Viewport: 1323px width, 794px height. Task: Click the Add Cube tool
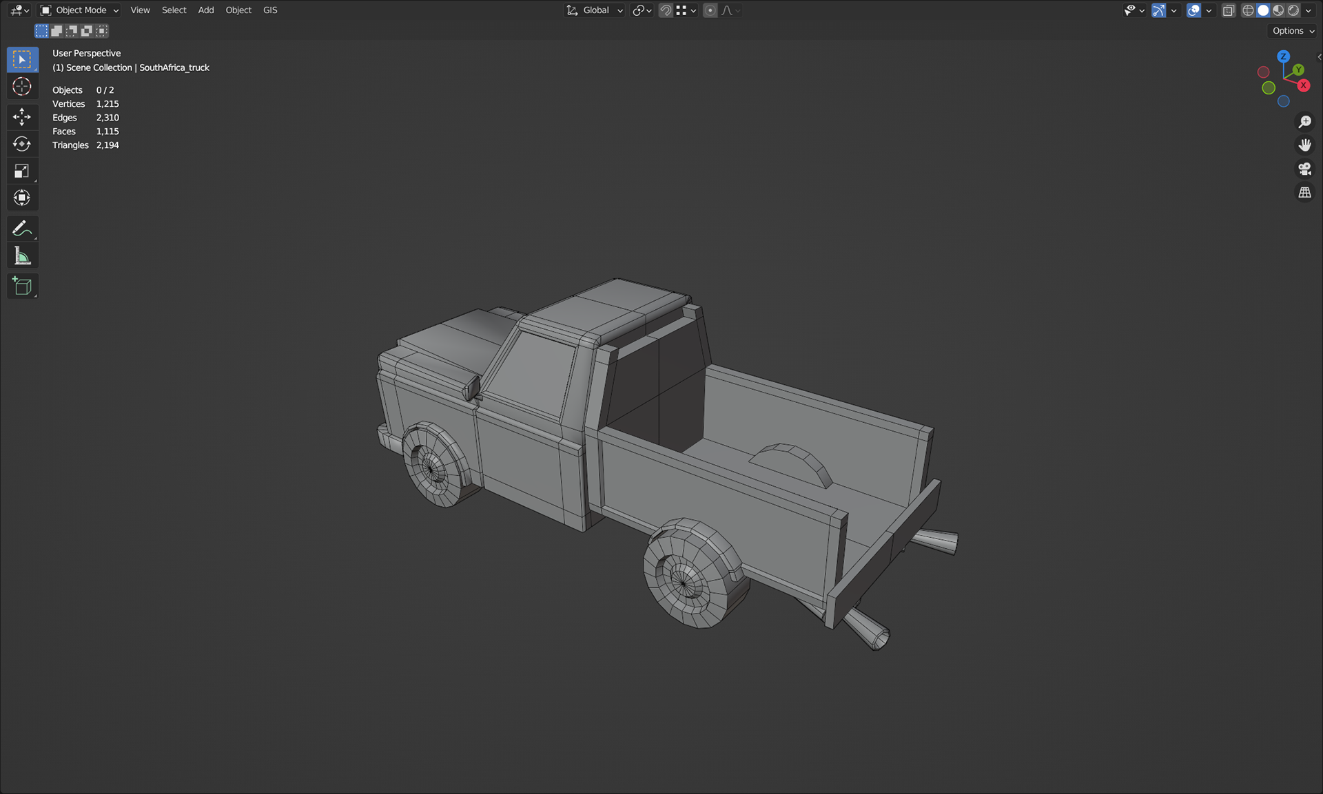coord(22,286)
